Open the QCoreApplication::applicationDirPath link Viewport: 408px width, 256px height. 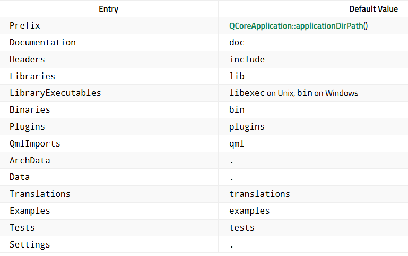pyautogui.click(x=296, y=25)
